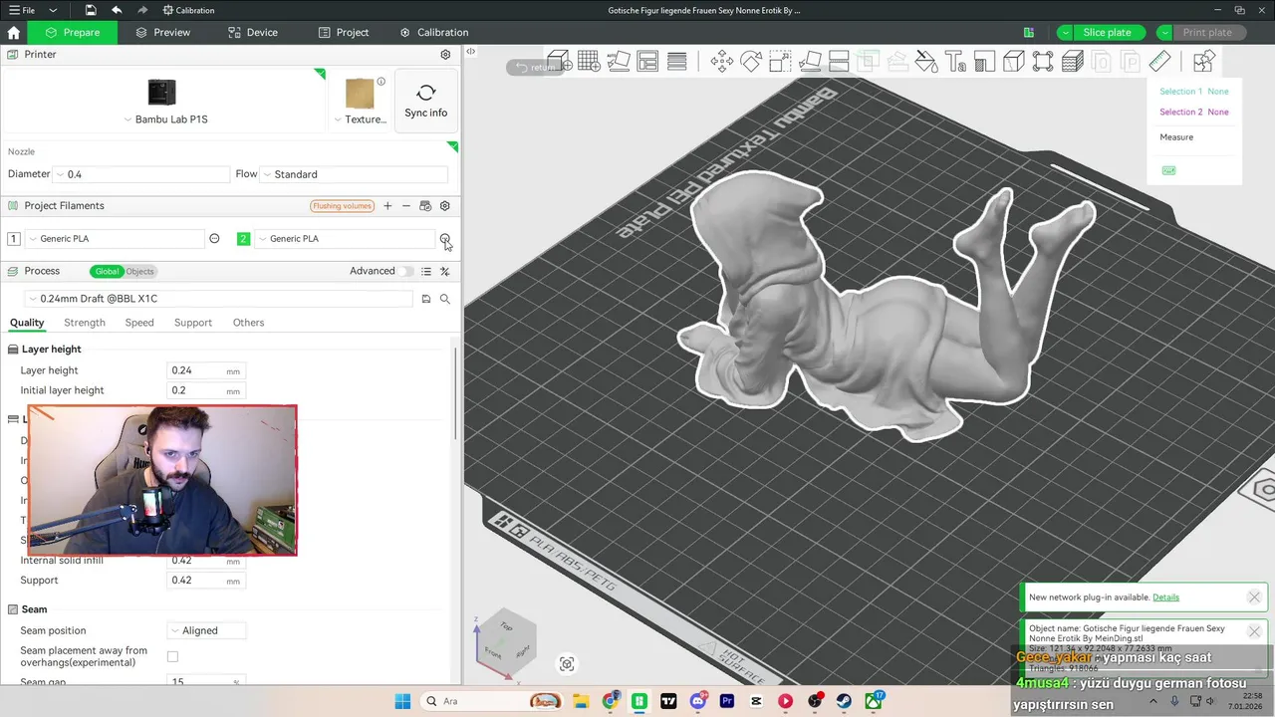Screen dimensions: 1275x717
Task: Toggle the Advanced settings switch
Action: coord(406,271)
